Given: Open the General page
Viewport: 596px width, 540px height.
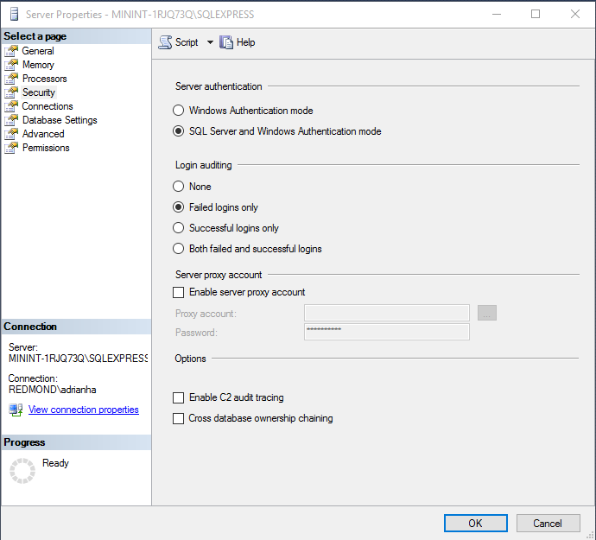Looking at the screenshot, I should [38, 51].
